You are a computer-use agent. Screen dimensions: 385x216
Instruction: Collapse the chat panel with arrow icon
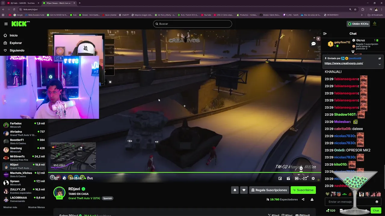[x=325, y=34]
